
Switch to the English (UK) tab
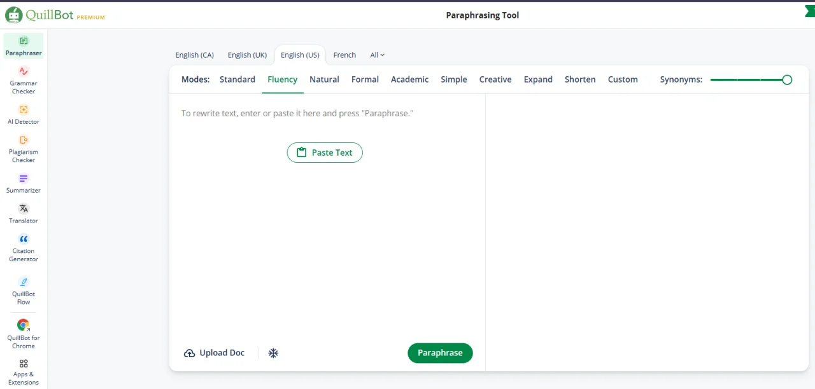click(247, 55)
